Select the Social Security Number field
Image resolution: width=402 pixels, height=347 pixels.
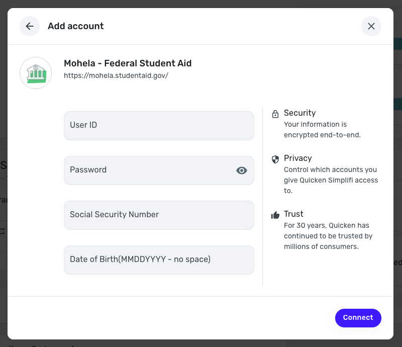pyautogui.click(x=159, y=215)
